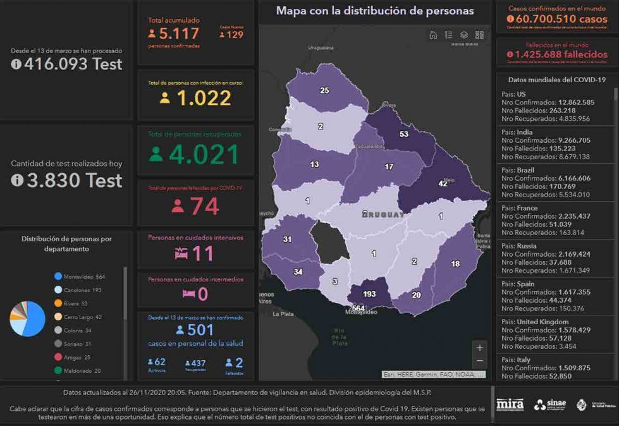619x426 pixels.
Task: Click the mira logo in footer
Action: (x=510, y=405)
